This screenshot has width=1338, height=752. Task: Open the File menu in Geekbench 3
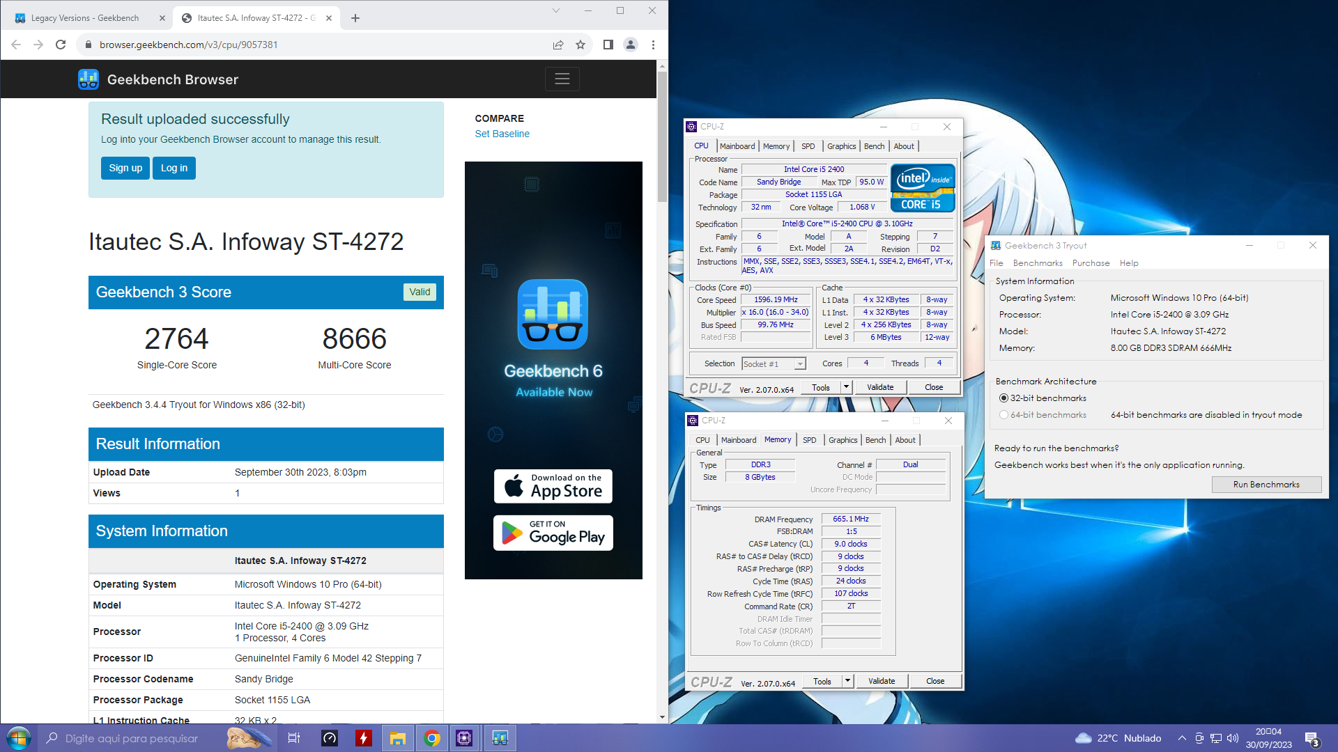point(997,263)
